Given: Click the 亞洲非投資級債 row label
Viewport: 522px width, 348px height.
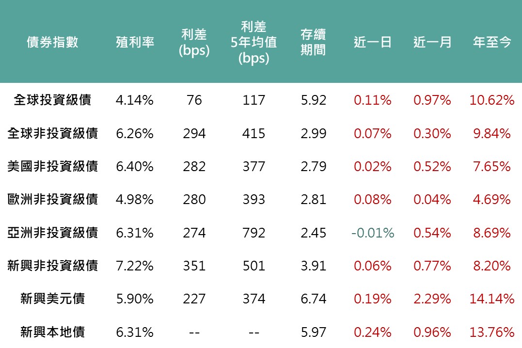Looking at the screenshot, I should click(x=52, y=233).
